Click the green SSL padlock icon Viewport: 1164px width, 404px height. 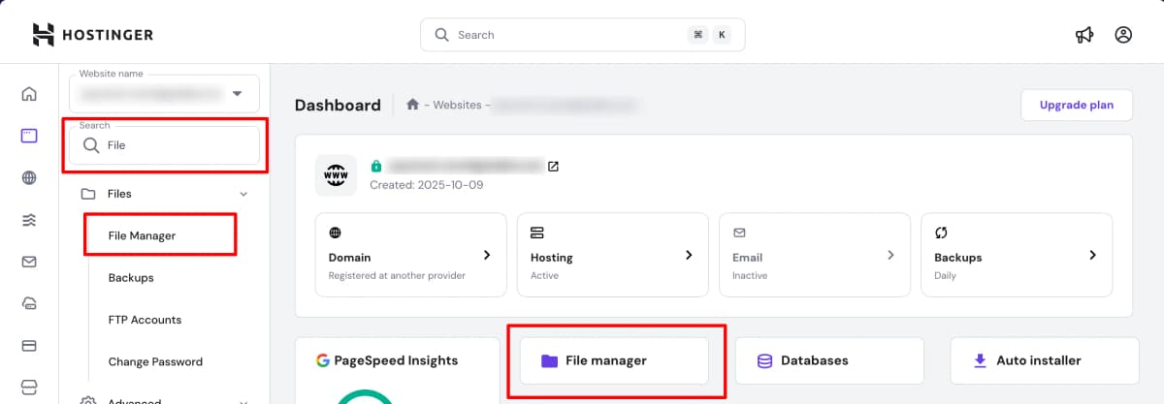click(376, 167)
